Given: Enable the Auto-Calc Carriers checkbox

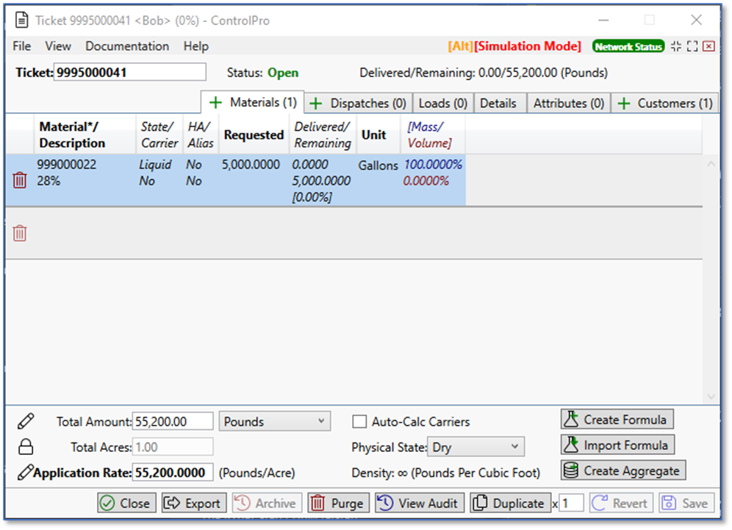Looking at the screenshot, I should [x=359, y=422].
